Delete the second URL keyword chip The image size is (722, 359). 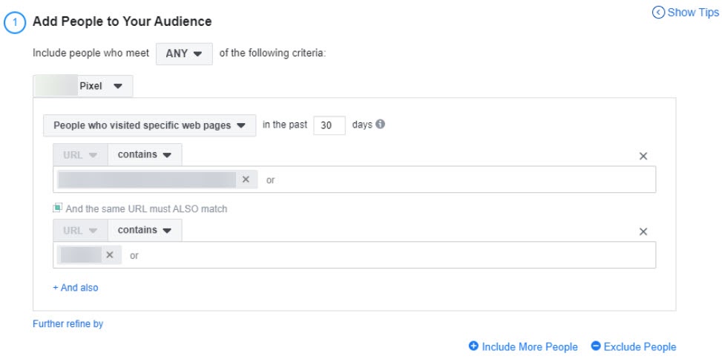(x=110, y=255)
